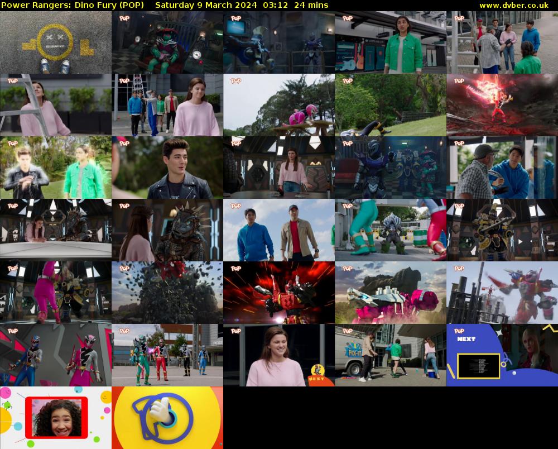Open thumbnail of girl in pink sweater under ladder
Screen dimensions: 558x449
coord(55,105)
